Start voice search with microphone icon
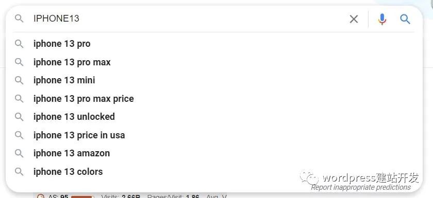Viewport: 433px width, 198px height. click(382, 19)
